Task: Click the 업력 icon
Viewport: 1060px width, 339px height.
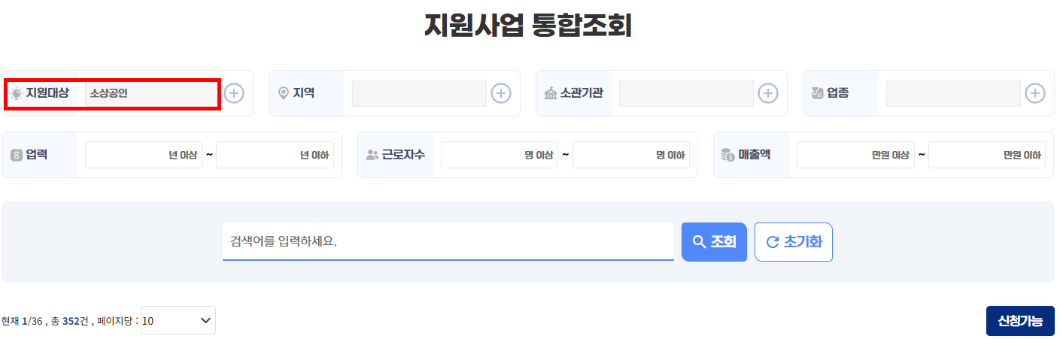Action: (17, 155)
